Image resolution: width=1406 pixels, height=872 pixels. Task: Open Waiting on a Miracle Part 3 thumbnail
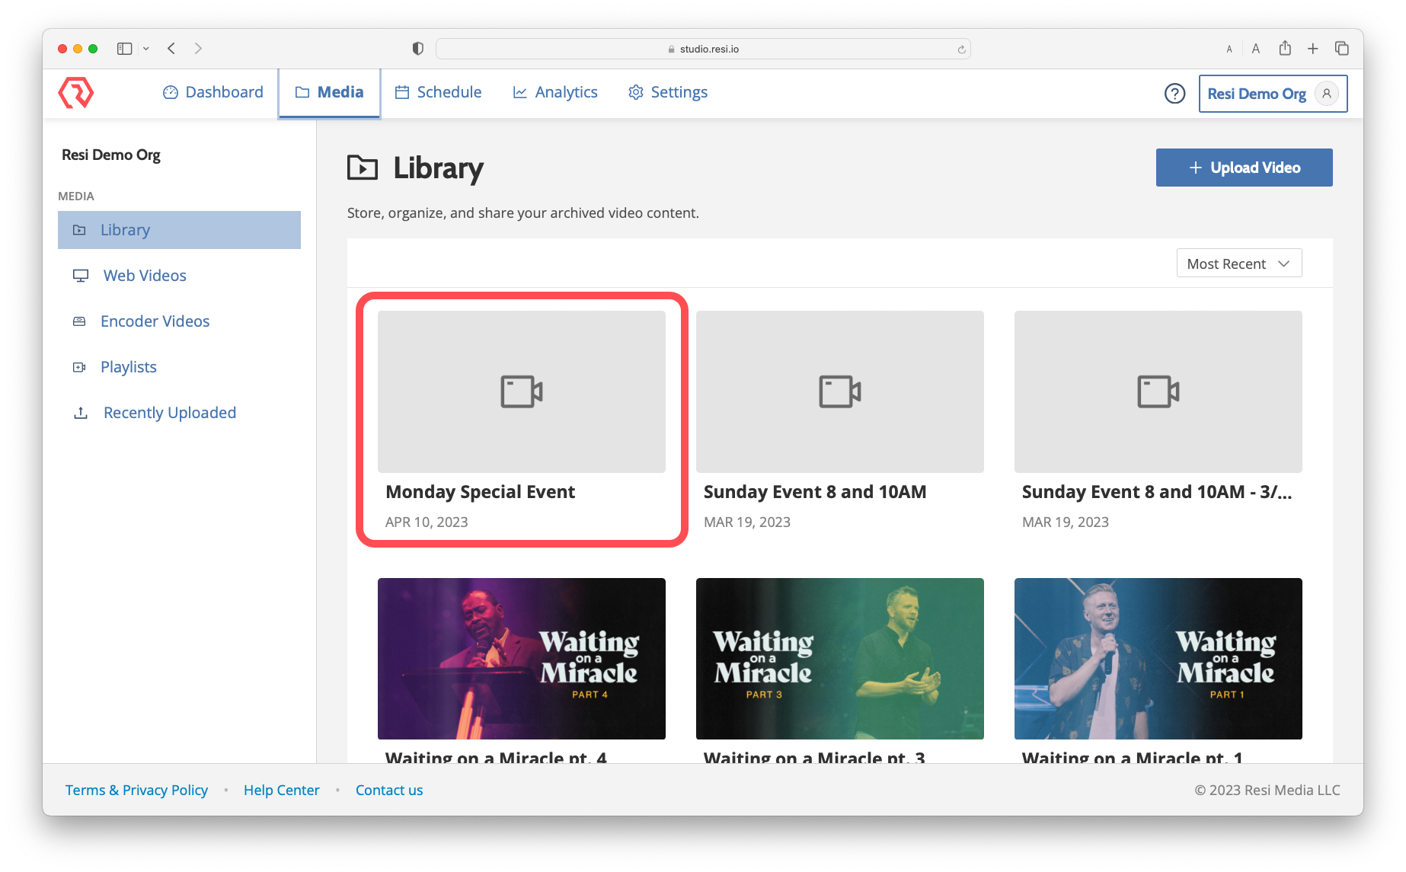tap(839, 658)
